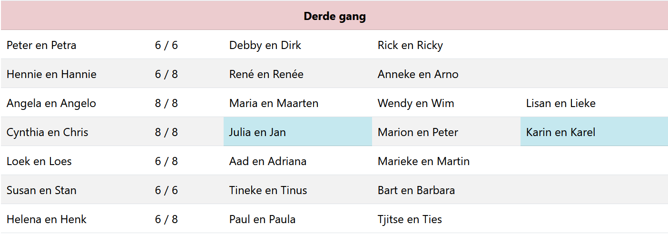Click on 'Tineke en Tinus'
Image resolution: width=668 pixels, height=235 pixels.
tap(268, 190)
